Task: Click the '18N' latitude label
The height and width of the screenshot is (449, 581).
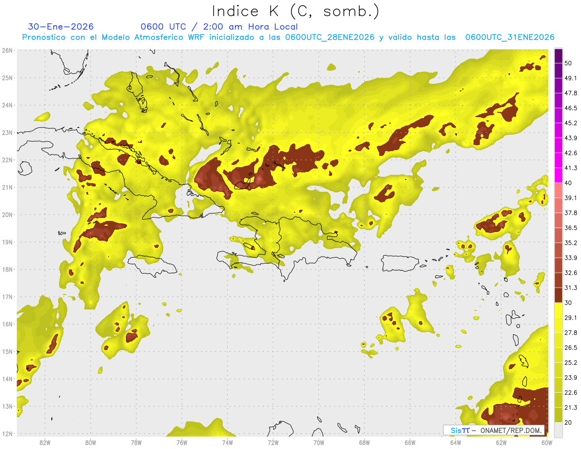Action: (x=7, y=269)
